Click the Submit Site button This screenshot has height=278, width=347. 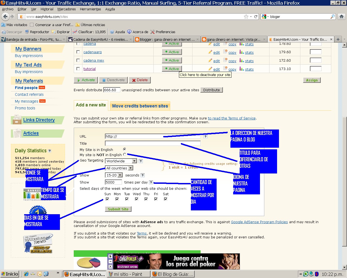pos(118,209)
